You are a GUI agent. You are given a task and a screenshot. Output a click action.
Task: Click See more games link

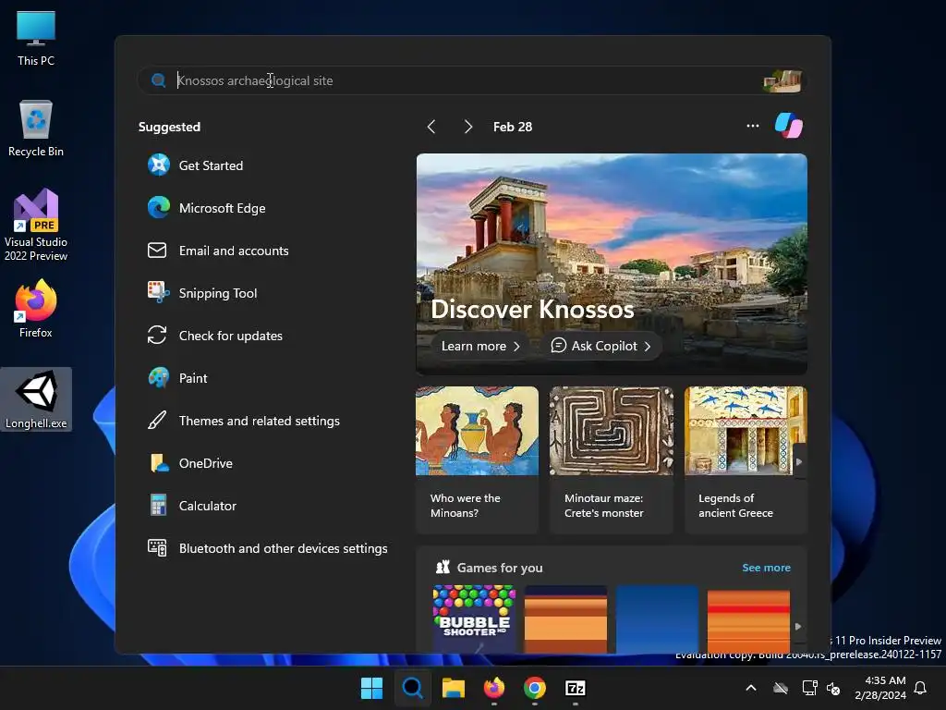coord(766,568)
